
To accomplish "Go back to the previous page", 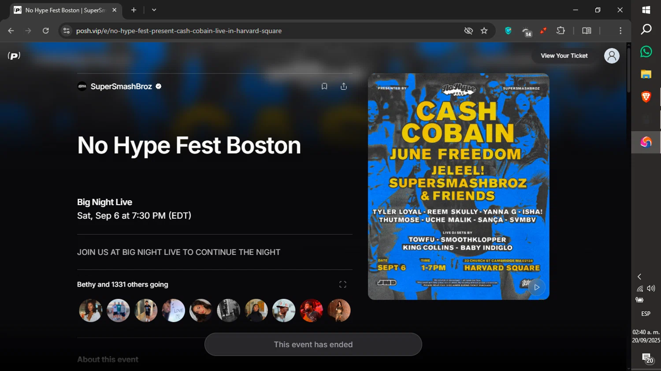I will tap(11, 31).
